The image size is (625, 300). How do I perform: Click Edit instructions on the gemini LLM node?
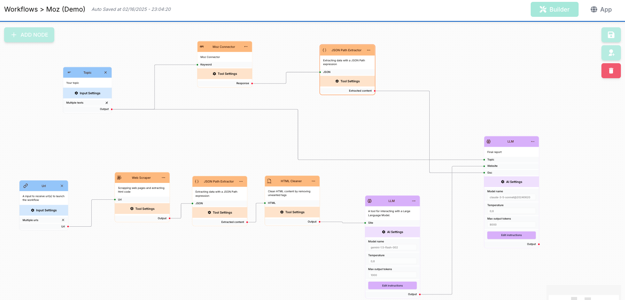(392, 285)
